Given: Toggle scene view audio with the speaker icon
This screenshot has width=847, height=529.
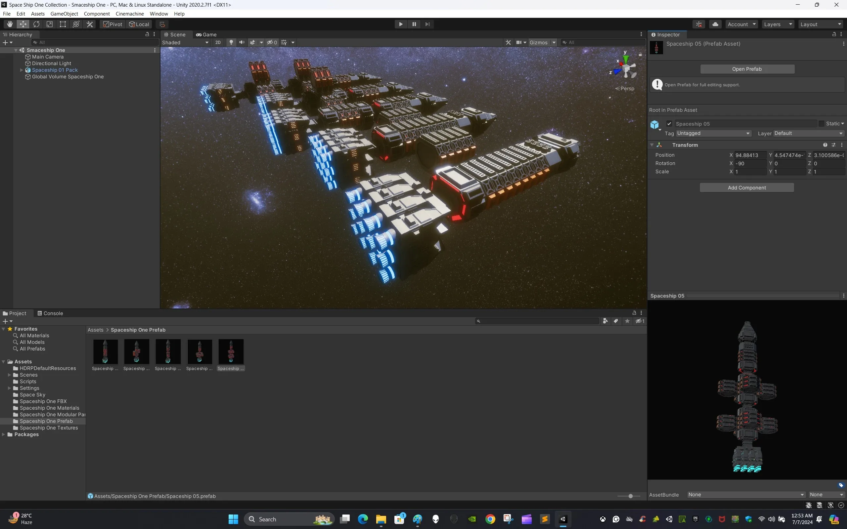Looking at the screenshot, I should pos(242,42).
